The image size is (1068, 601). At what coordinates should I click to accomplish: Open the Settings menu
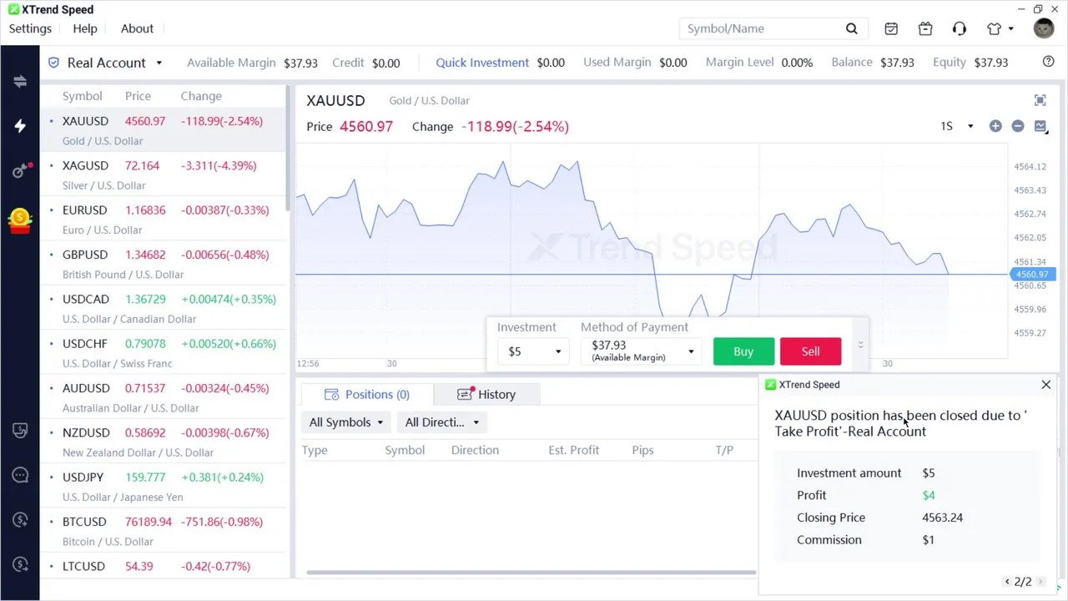[x=30, y=28]
